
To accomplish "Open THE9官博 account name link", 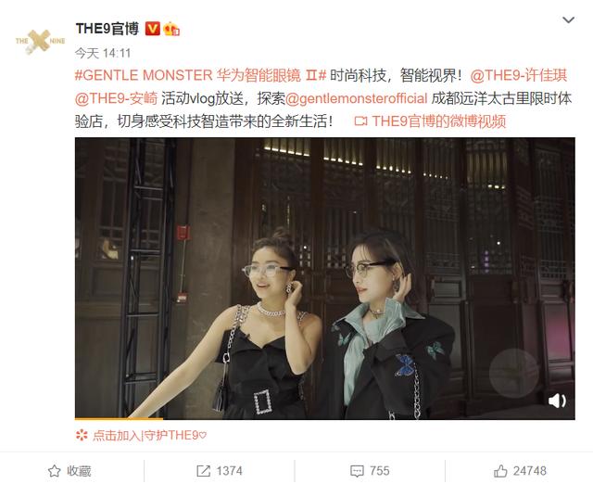I will point(107,29).
